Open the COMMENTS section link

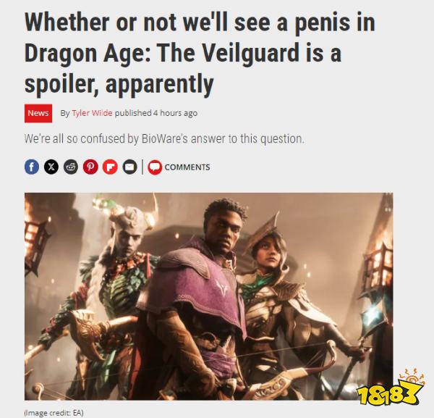tap(187, 167)
